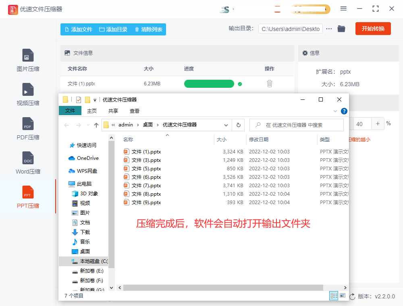This screenshot has height=306, width=403.
Task: Select 文件 (5).pptx in Explorer list
Action: [x=146, y=169]
